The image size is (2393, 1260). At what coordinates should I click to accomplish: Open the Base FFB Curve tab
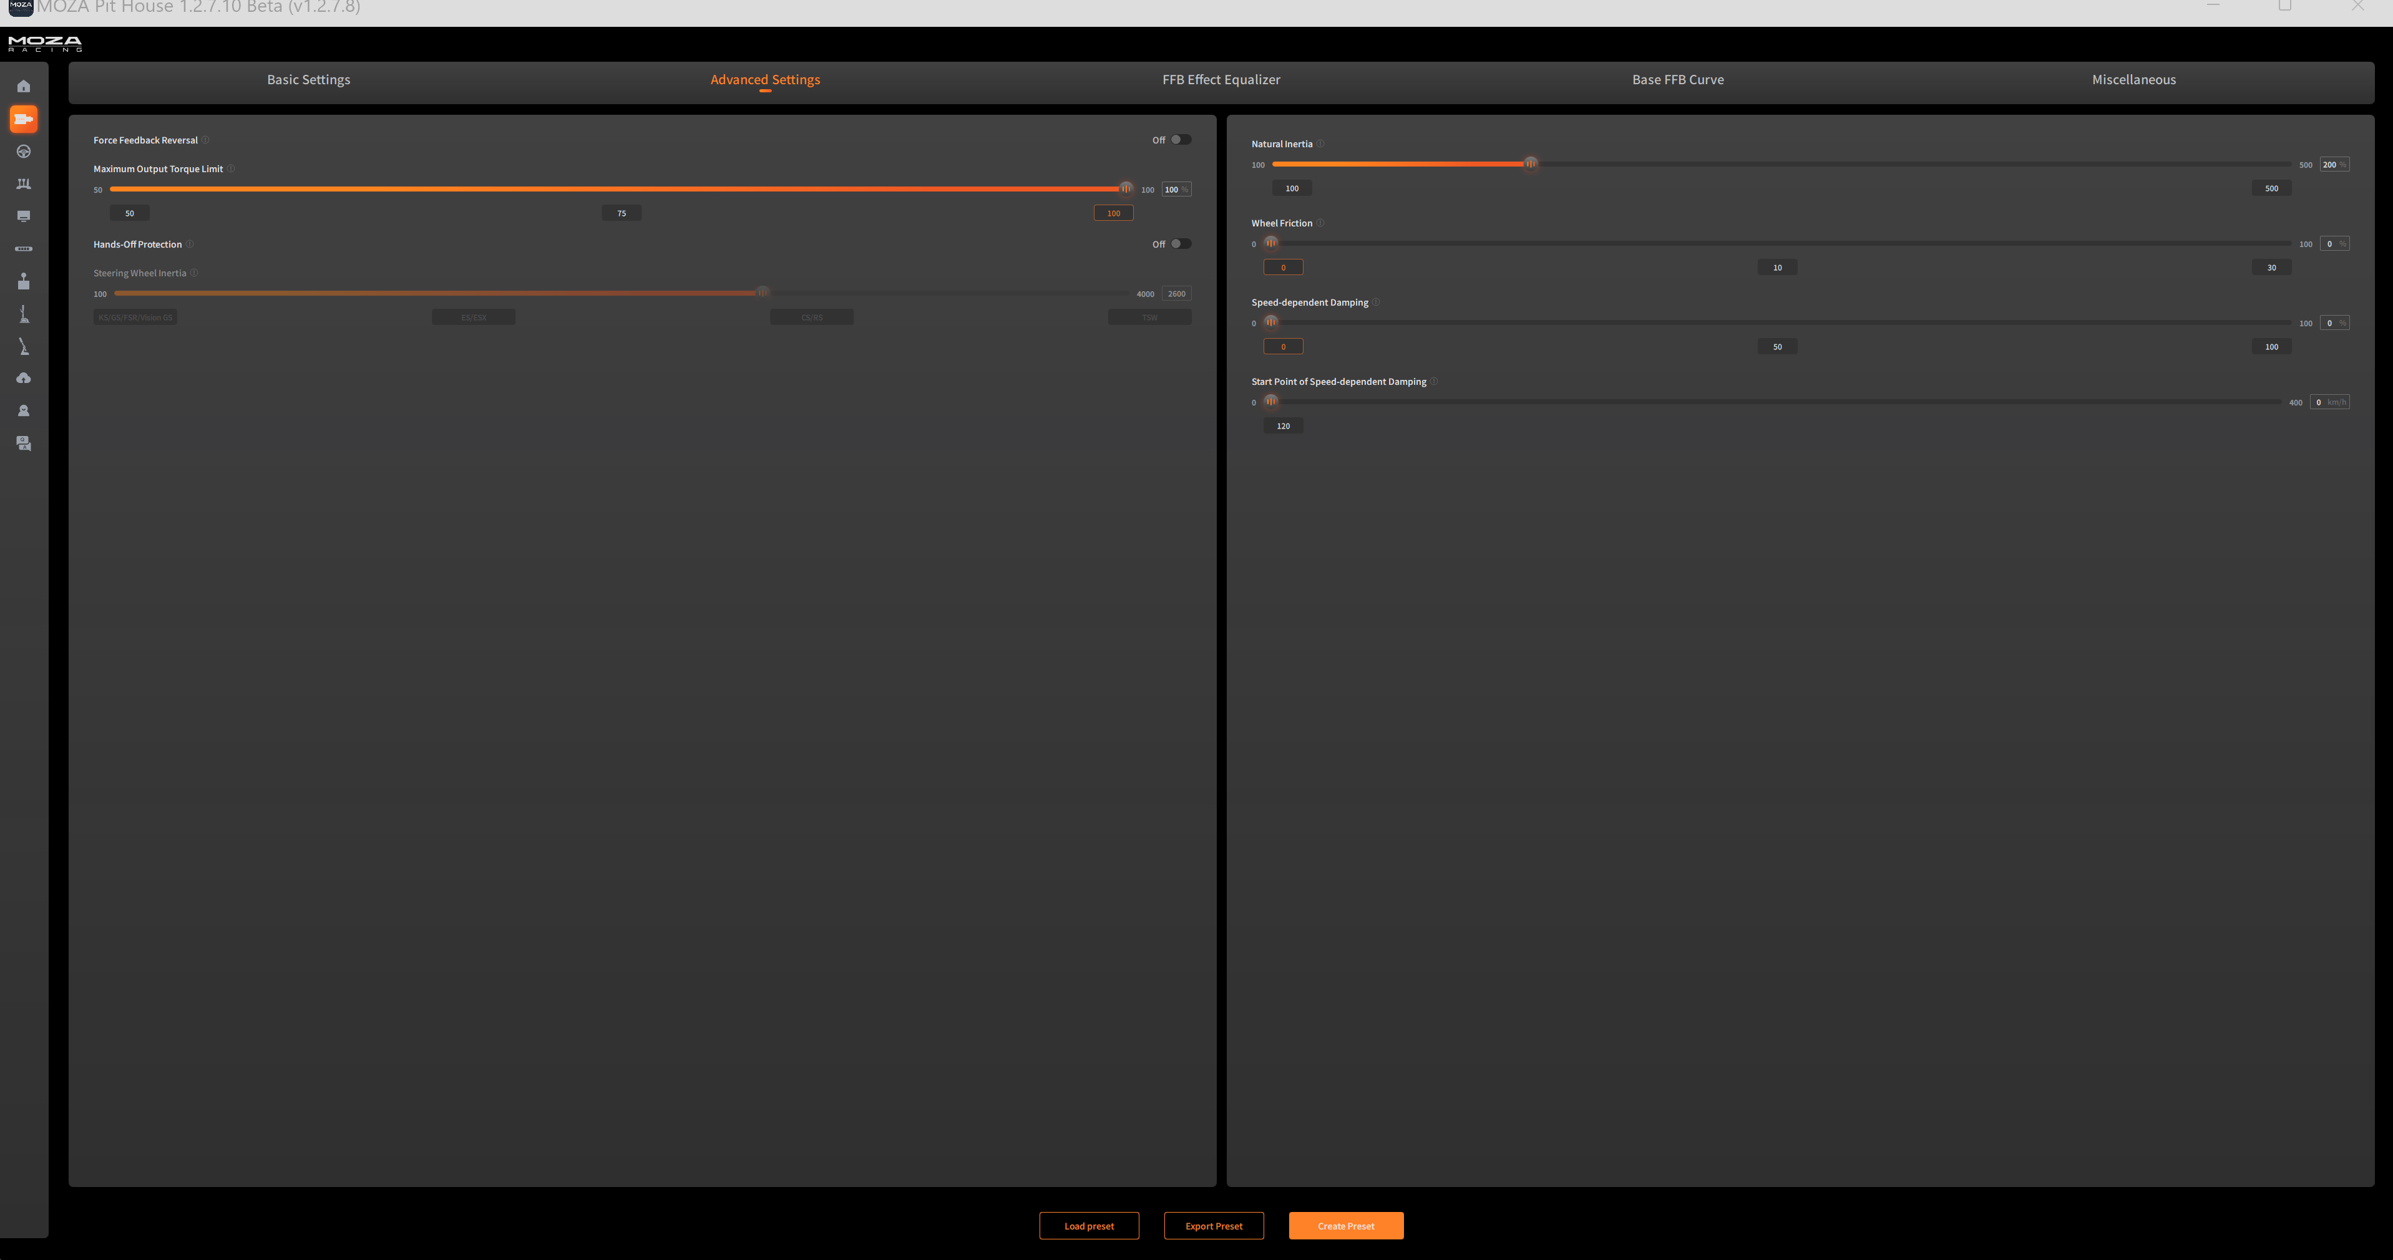pos(1677,80)
